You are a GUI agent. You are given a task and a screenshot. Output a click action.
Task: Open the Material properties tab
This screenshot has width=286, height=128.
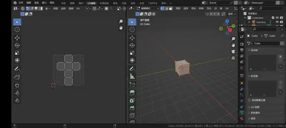(242, 118)
